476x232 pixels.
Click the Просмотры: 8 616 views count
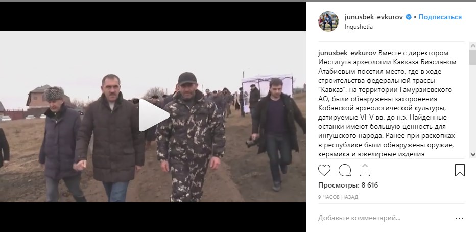pos(348,185)
